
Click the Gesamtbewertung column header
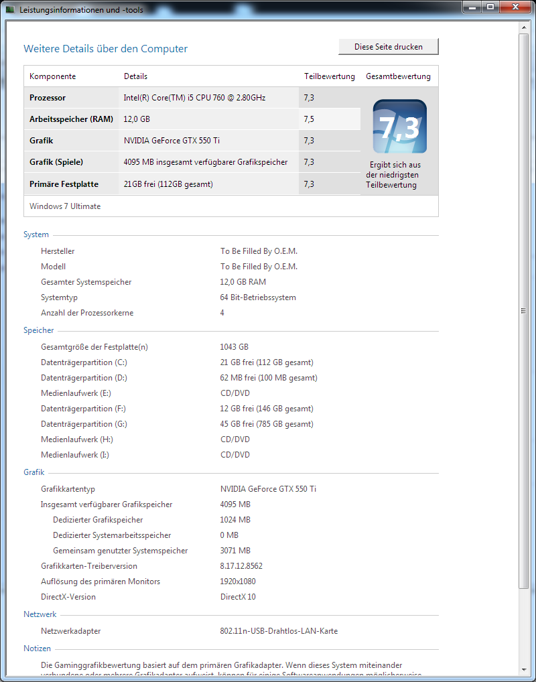[398, 76]
